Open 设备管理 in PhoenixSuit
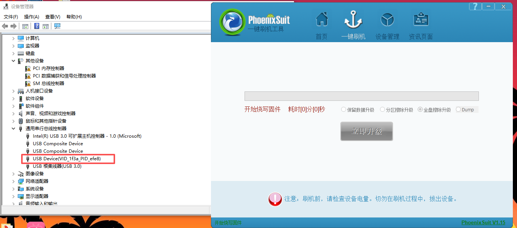 388,23
